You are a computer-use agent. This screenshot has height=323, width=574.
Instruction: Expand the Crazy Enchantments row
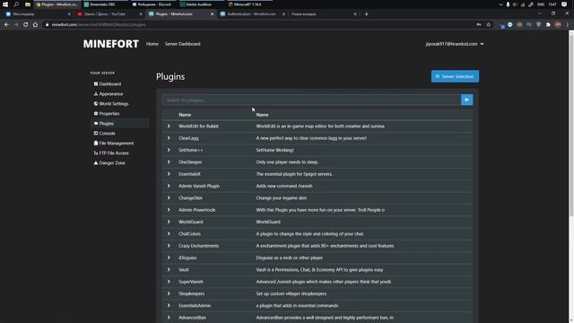(169, 246)
